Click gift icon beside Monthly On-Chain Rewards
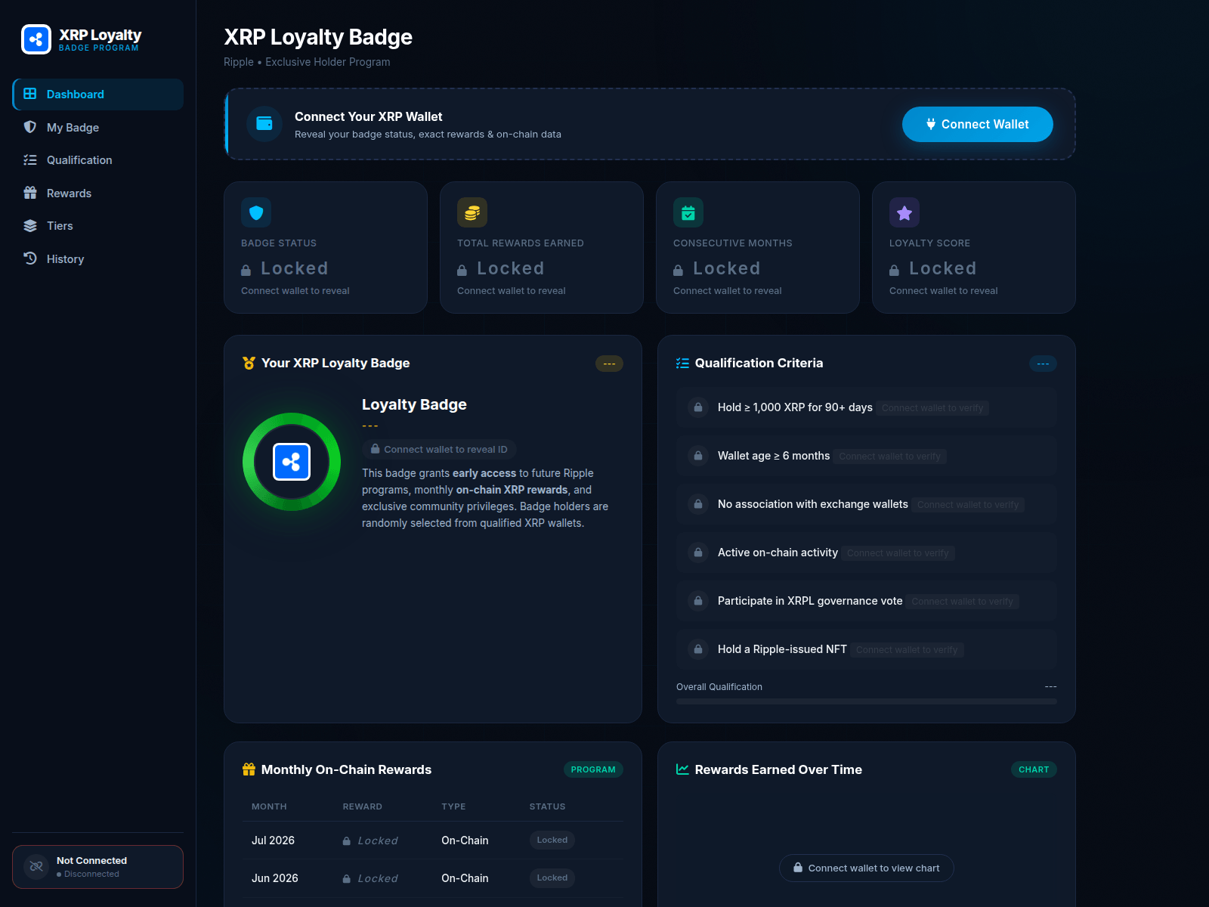The height and width of the screenshot is (907, 1209). tap(249, 769)
